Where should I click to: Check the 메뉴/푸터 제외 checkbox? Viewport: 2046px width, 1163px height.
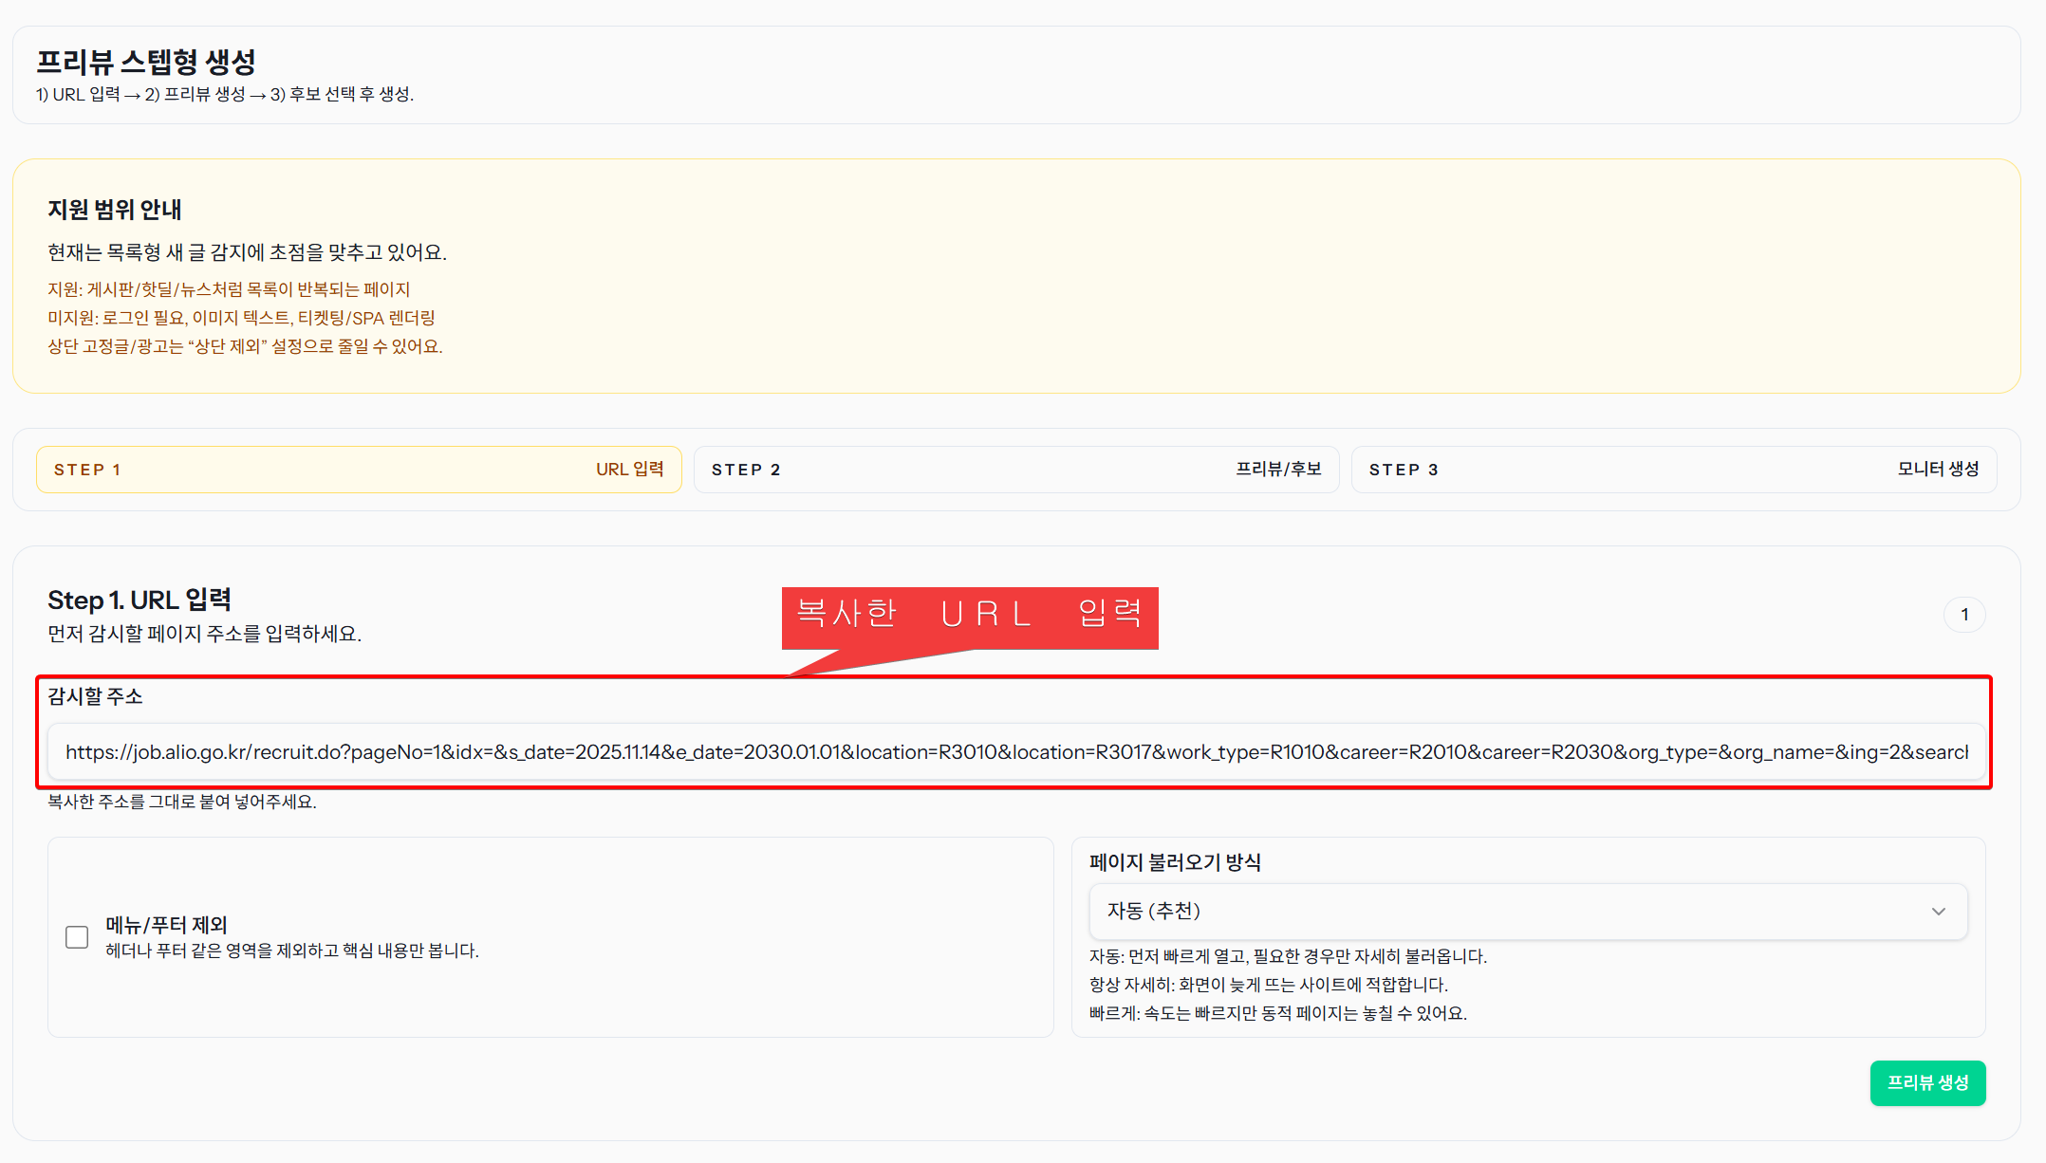77,937
